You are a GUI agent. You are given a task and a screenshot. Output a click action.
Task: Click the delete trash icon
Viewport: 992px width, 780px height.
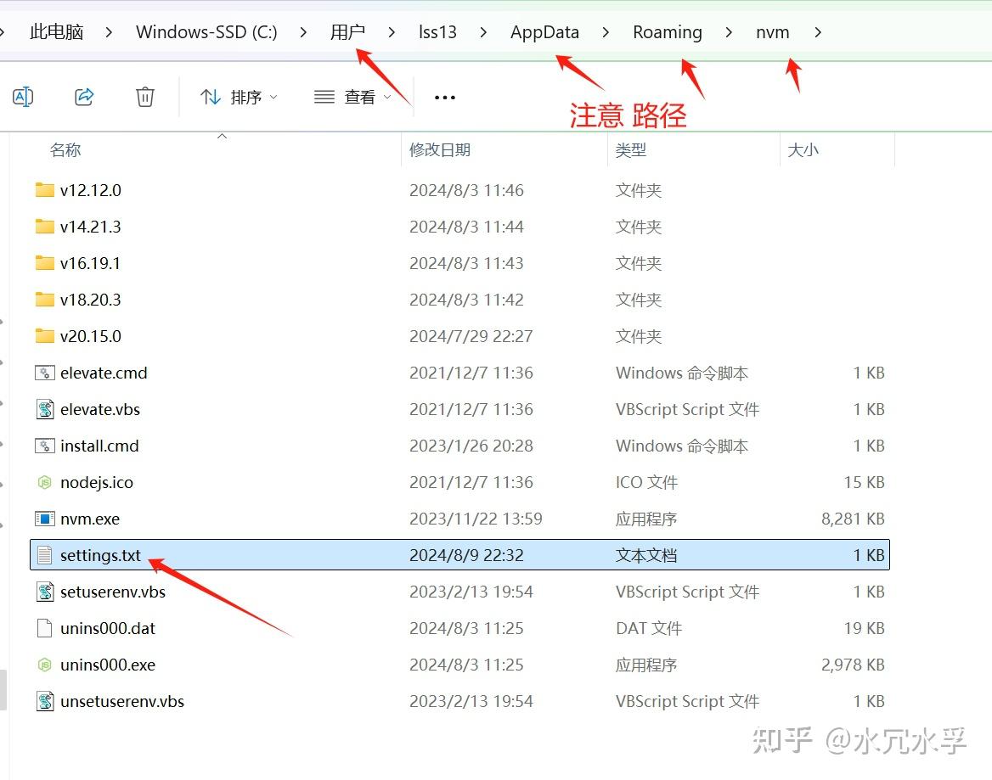[x=144, y=96]
